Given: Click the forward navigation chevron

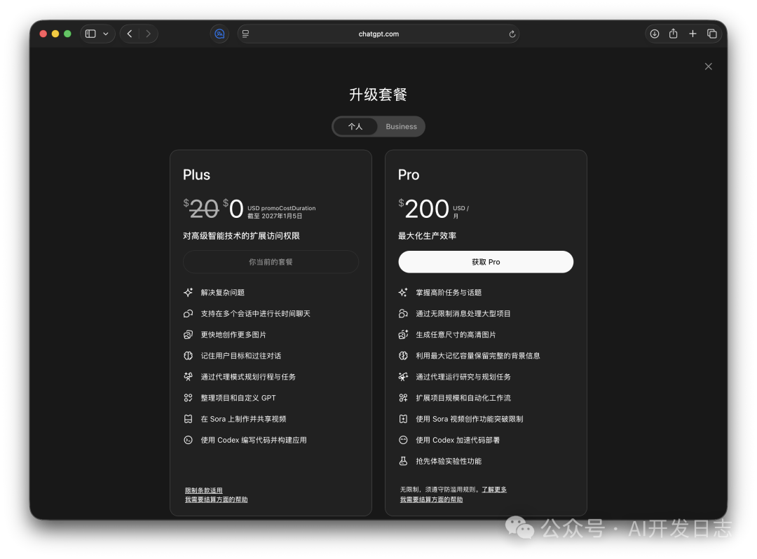Looking at the screenshot, I should point(149,33).
